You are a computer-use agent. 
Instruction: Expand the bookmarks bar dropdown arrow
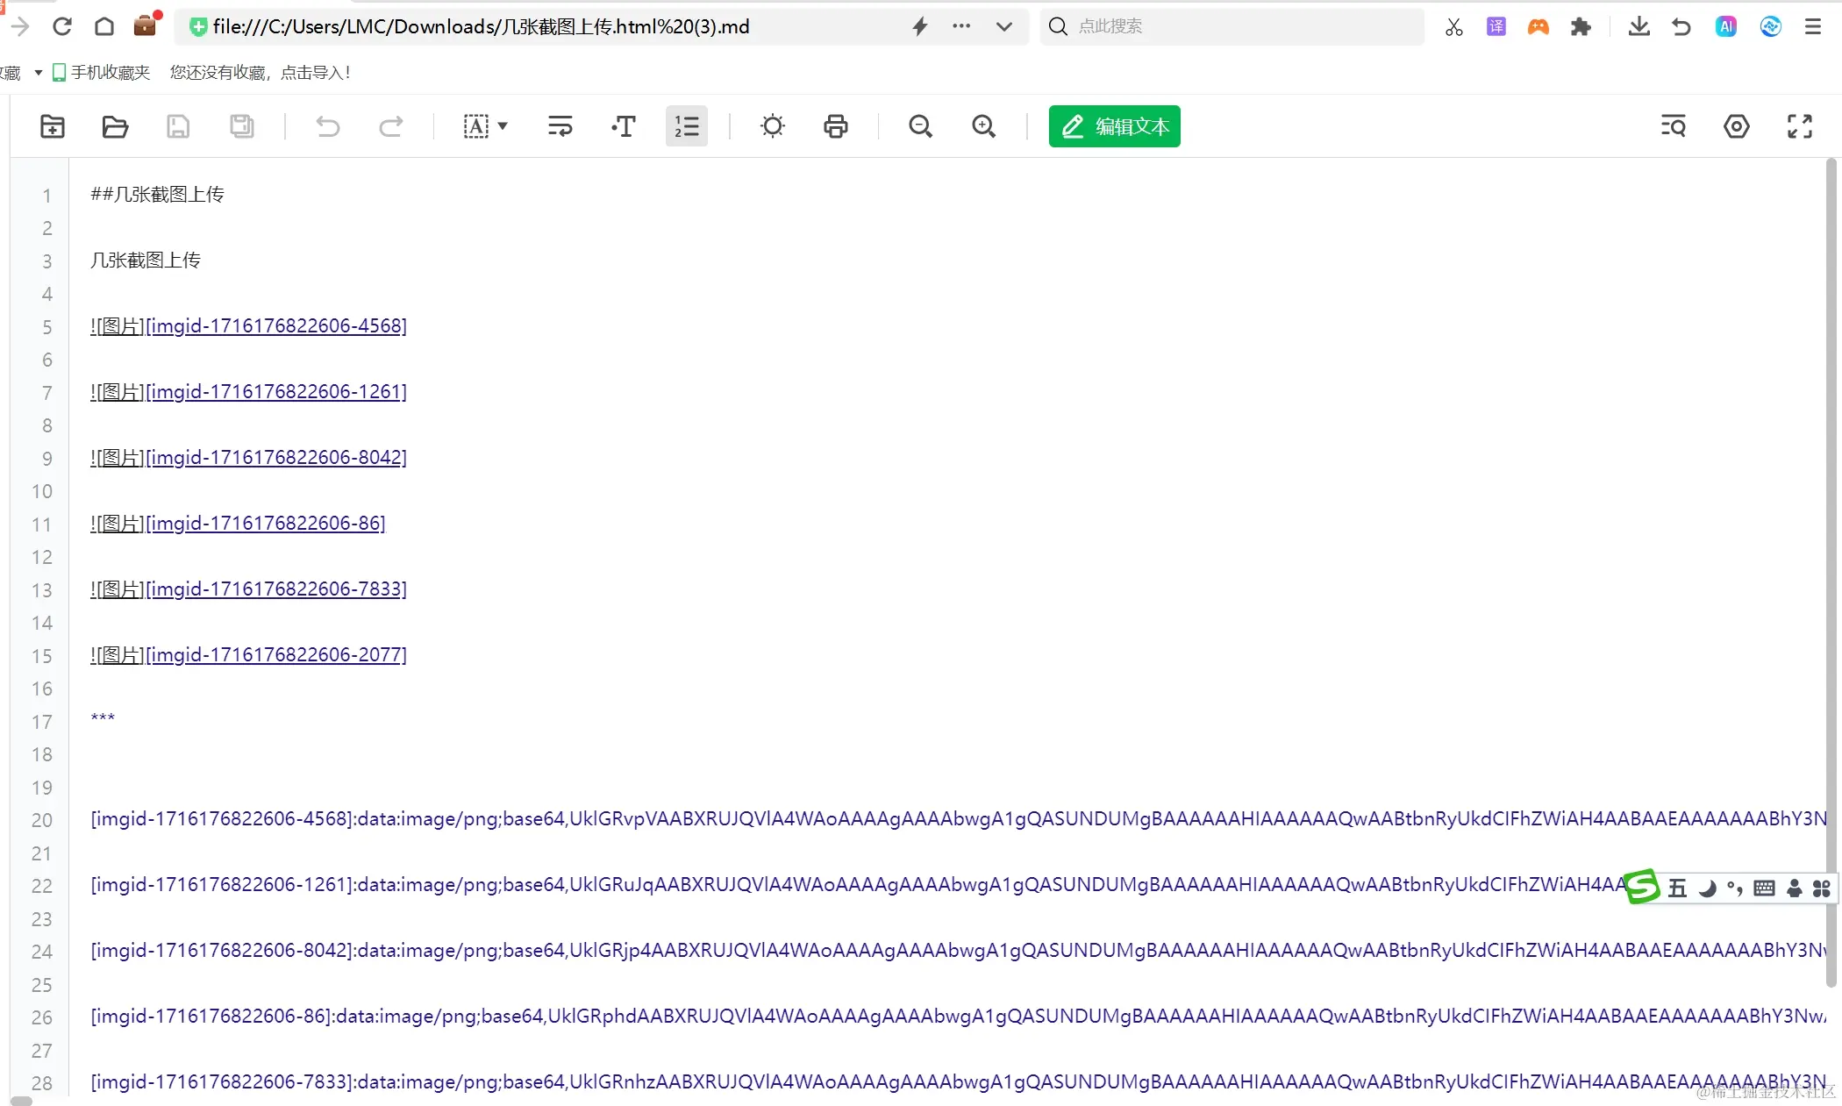point(38,73)
